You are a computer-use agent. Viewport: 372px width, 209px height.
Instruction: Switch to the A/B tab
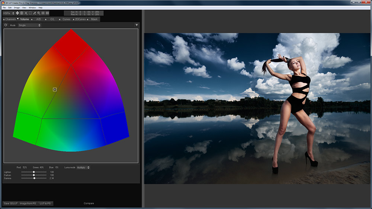pyautogui.click(x=38, y=19)
